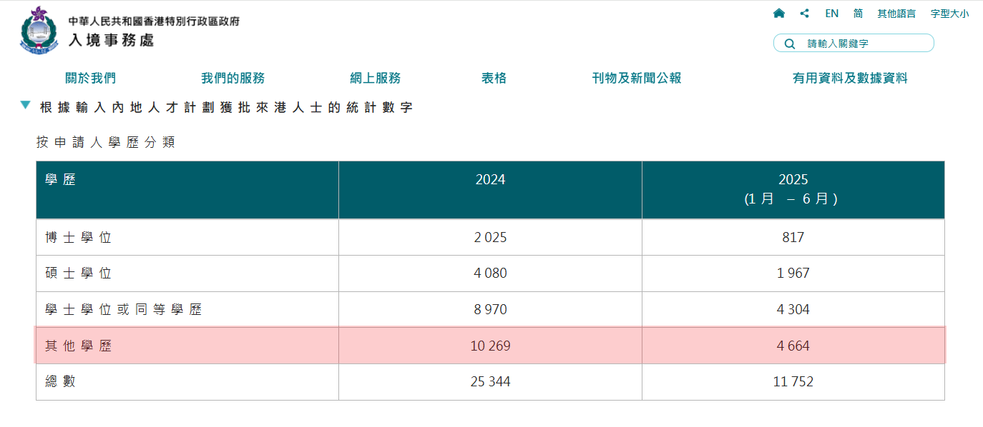983x427 pixels.
Task: Open the 我們的服務 menu
Action: tap(233, 79)
